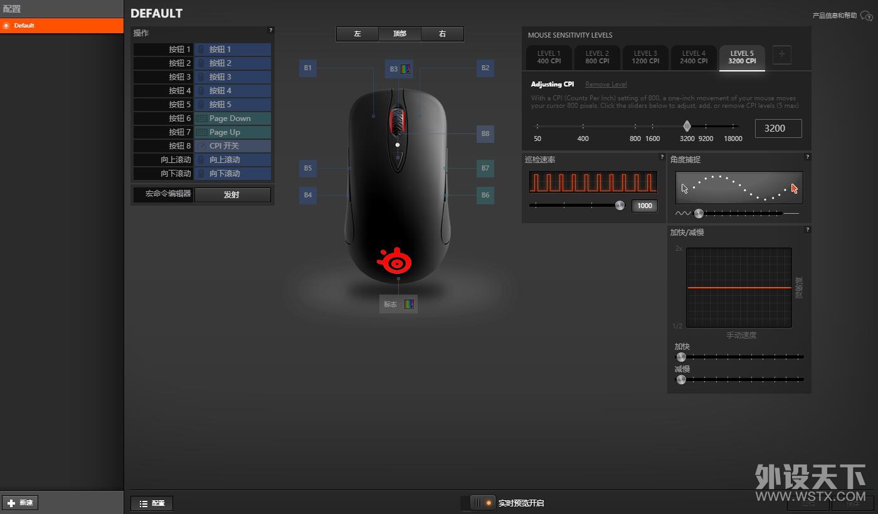Open action dropdown for 按钮 3
The image size is (878, 514).
(x=233, y=77)
